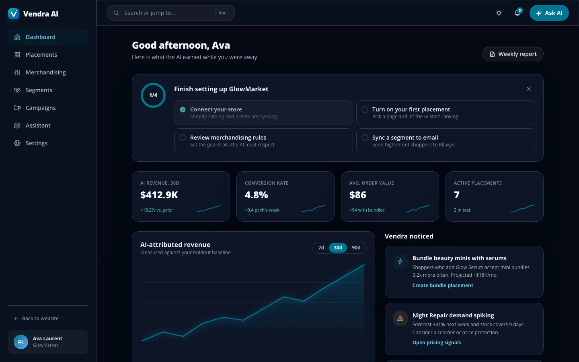Viewport: 579px width, 362px height.
Task: Click the $412.9K revenue value
Action: point(159,195)
